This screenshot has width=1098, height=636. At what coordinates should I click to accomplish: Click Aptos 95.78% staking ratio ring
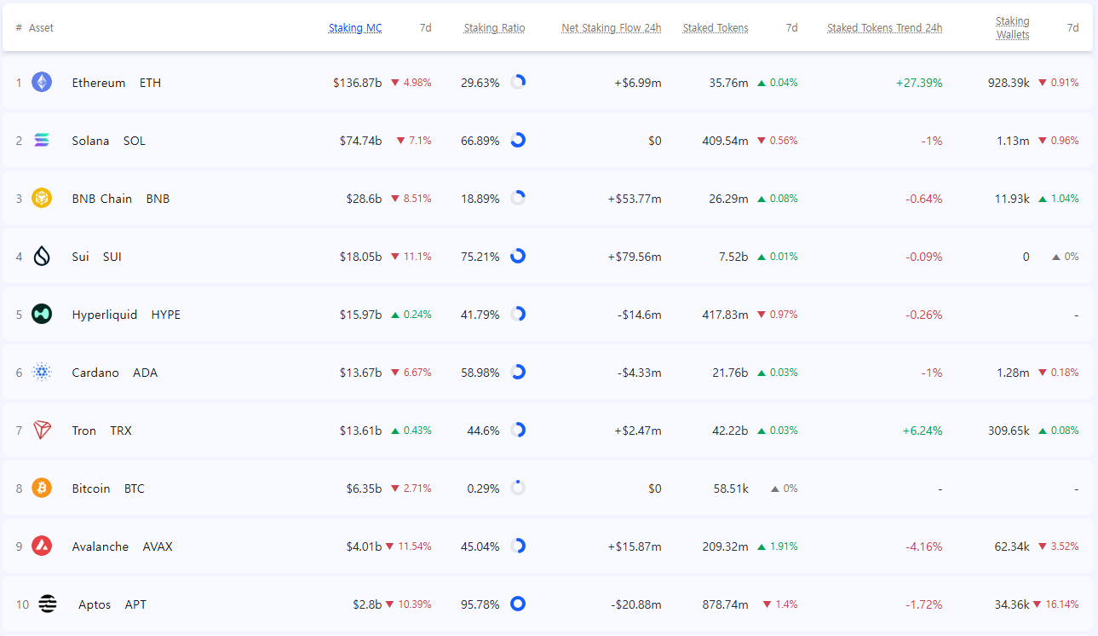pyautogui.click(x=517, y=604)
